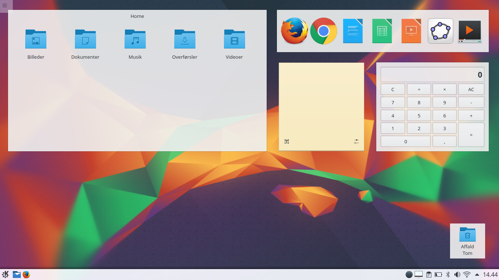Open the green LibreOffice Calc spreadsheet icon
The image size is (499, 280).
(x=382, y=31)
